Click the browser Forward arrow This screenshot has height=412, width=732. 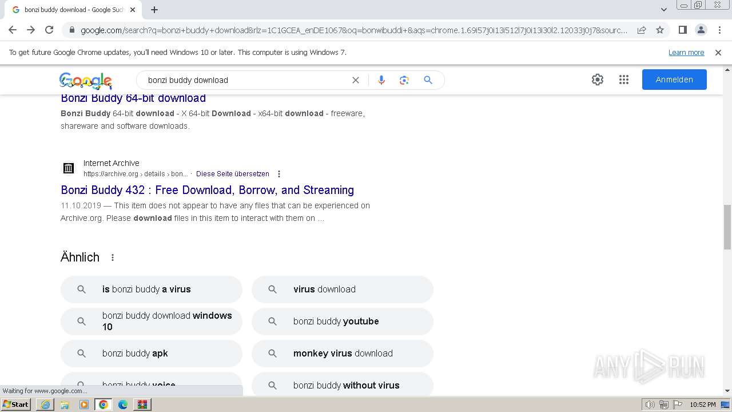(x=31, y=30)
